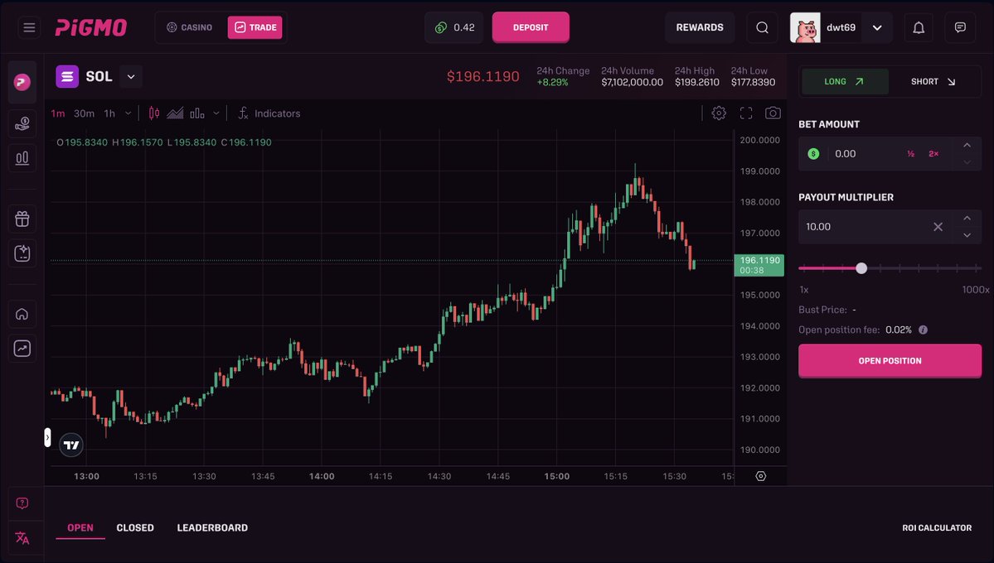
Task: Open time axis settings gear
Action: tap(761, 476)
